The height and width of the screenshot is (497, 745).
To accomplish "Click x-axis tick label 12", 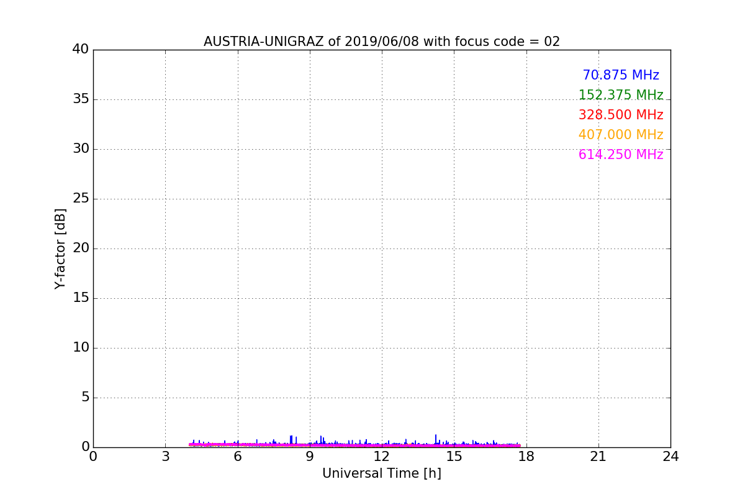I will click(382, 457).
